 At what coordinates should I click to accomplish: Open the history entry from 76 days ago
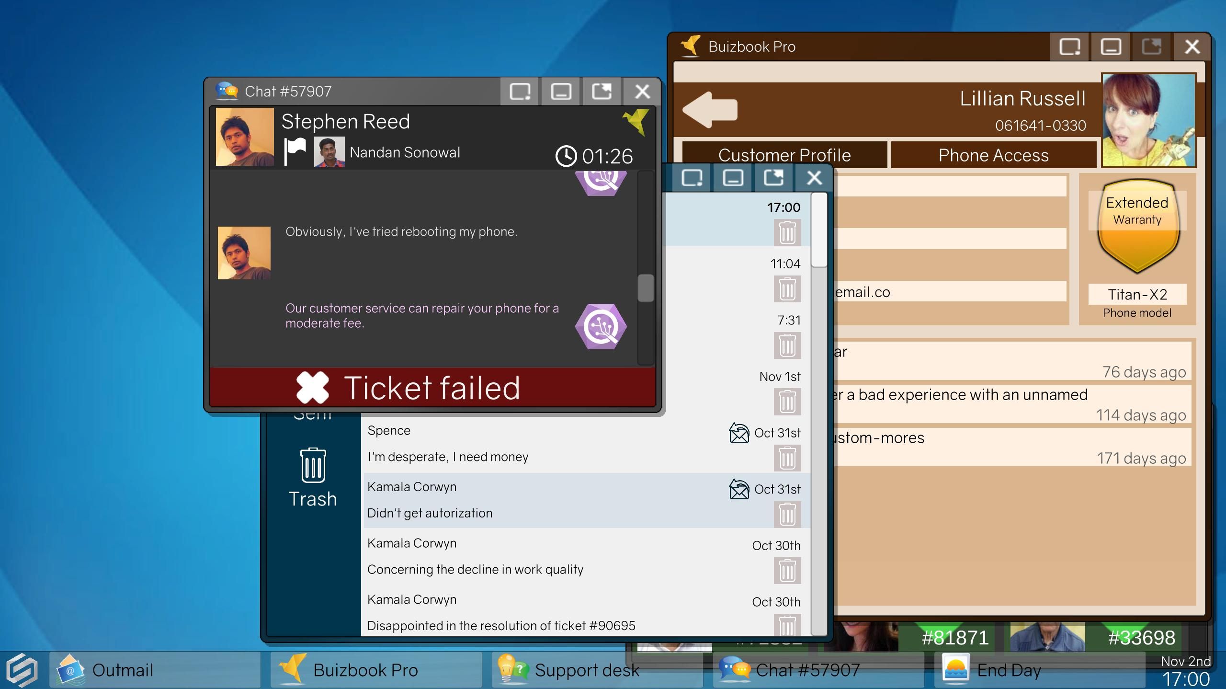1011,362
